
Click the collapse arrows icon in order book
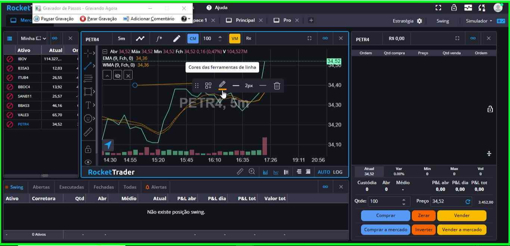pos(489,153)
